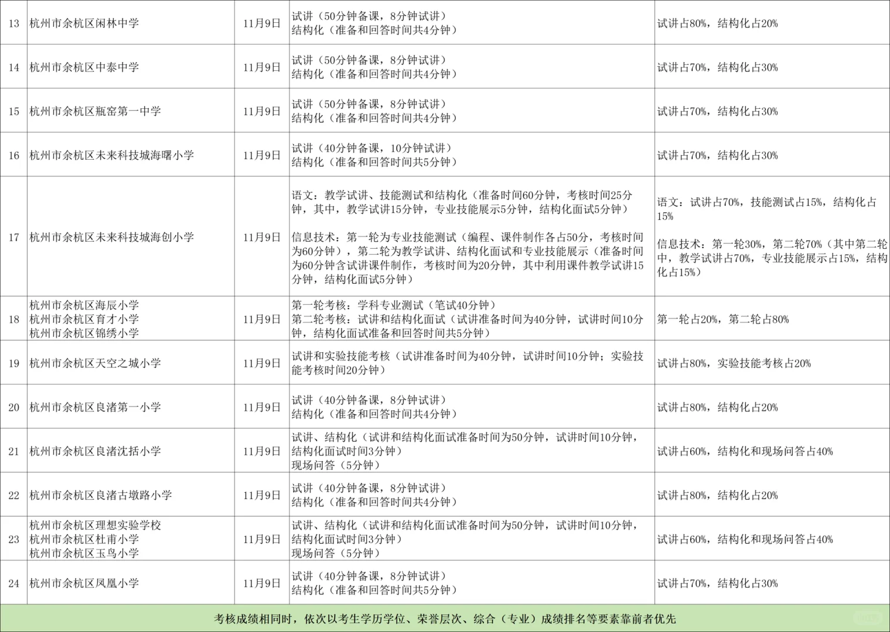
Task: Click the assessment format cell for 良渚古墩路小学
Action: click(x=472, y=495)
